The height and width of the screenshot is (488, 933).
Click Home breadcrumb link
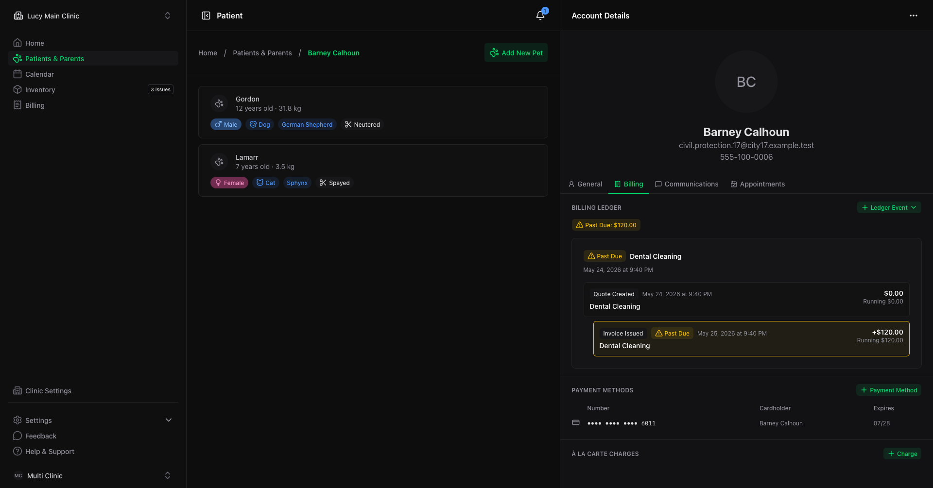click(207, 53)
